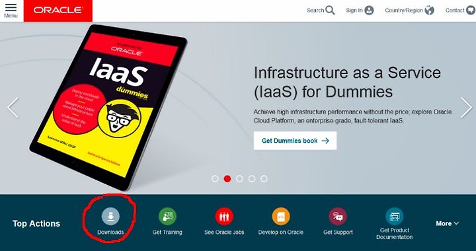Click the Get Support label text
476x251 pixels.
338,233
